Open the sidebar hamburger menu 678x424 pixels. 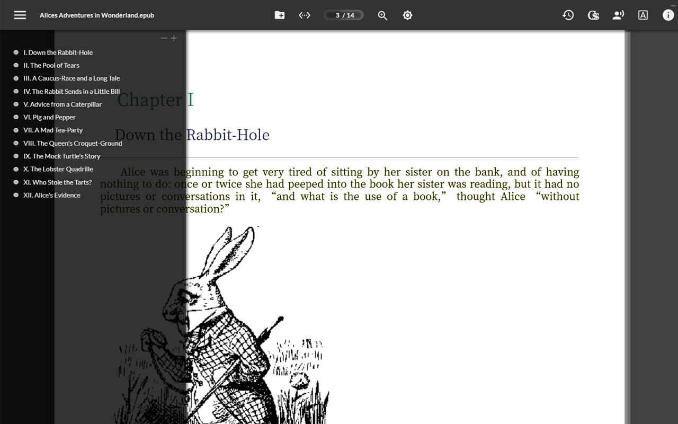[20, 15]
